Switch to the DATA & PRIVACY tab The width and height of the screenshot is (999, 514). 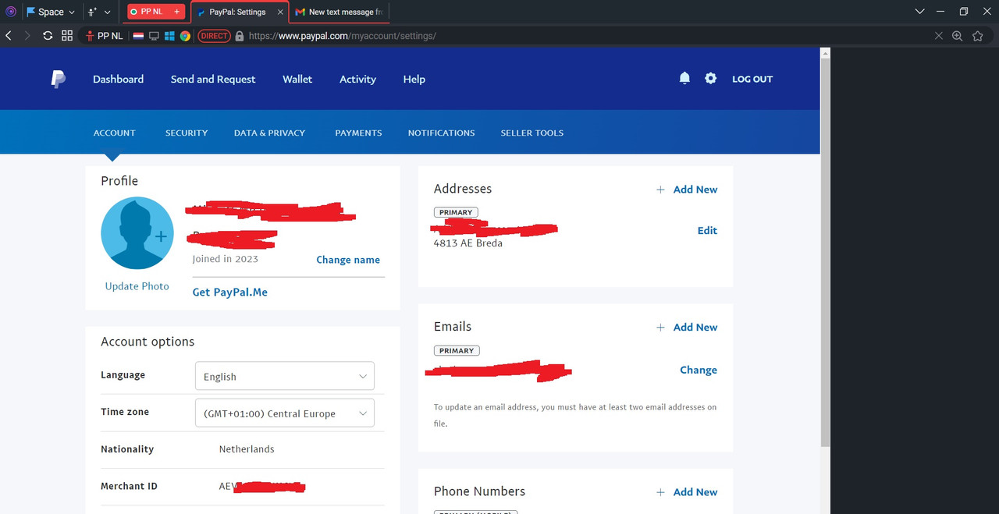(269, 133)
